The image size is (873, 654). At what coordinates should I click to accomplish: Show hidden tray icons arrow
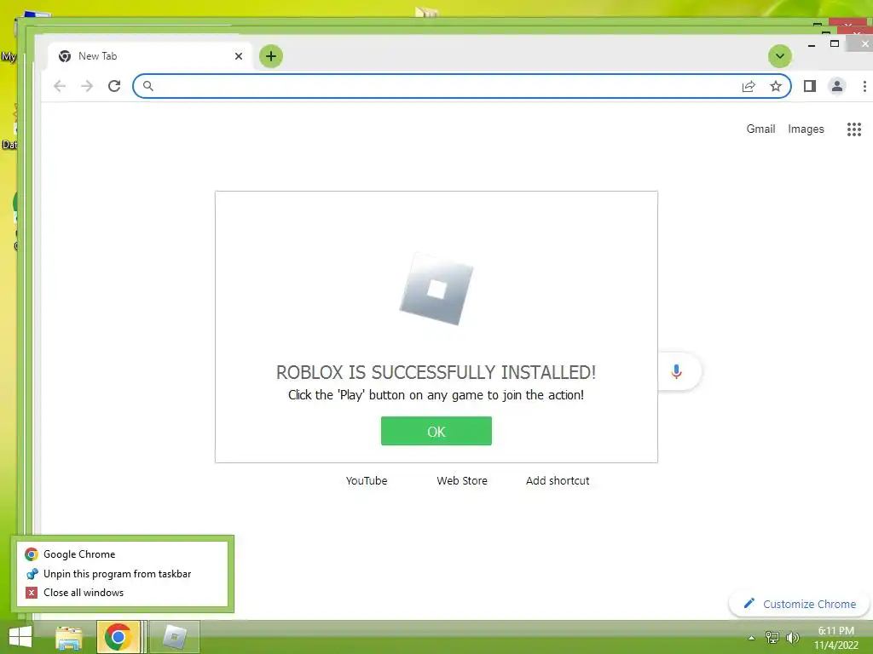pos(751,638)
